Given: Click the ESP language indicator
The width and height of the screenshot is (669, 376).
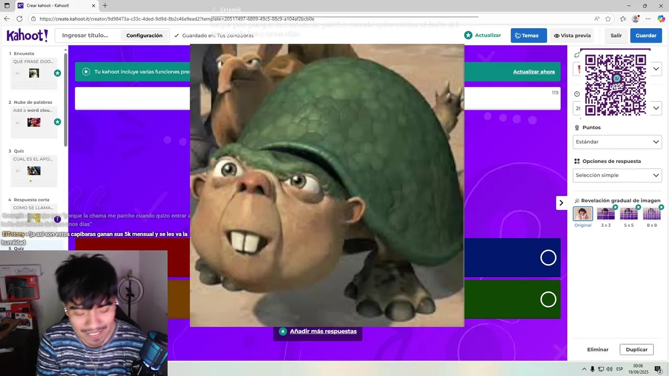Looking at the screenshot, I should 619,369.
